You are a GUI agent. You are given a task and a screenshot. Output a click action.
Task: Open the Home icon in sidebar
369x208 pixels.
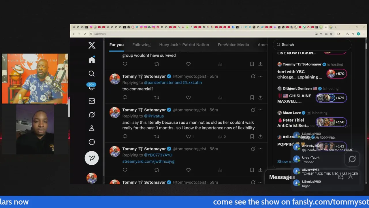(x=92, y=60)
